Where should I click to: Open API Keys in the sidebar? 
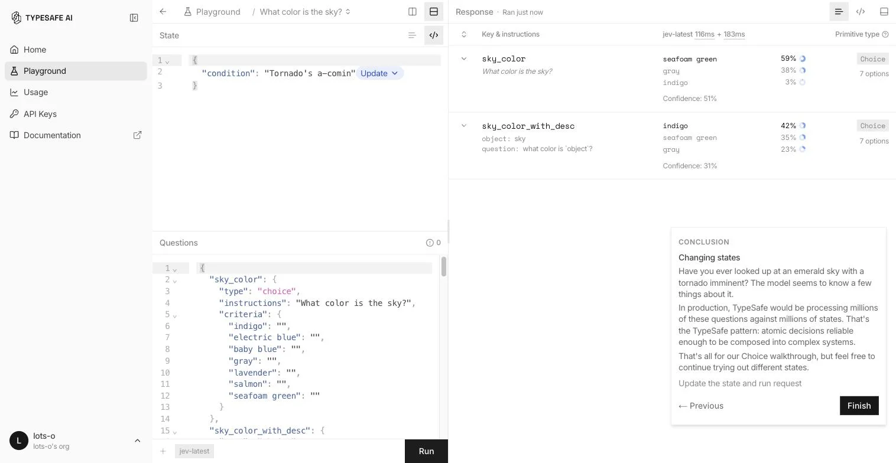76,114
